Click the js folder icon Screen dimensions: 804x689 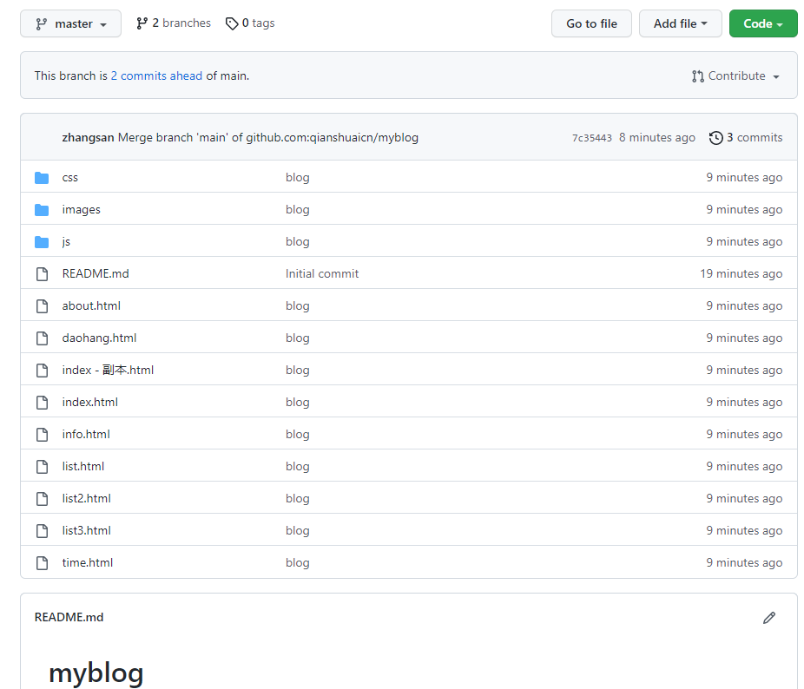42,242
